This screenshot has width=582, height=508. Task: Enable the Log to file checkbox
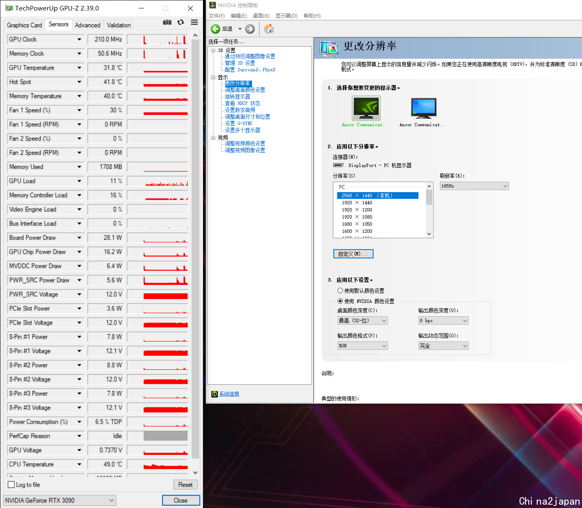click(11, 485)
